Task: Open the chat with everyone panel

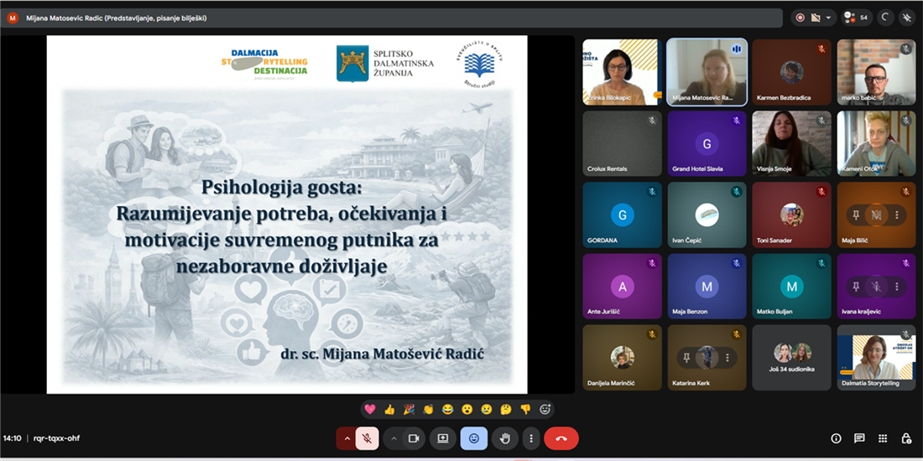Action: [859, 438]
